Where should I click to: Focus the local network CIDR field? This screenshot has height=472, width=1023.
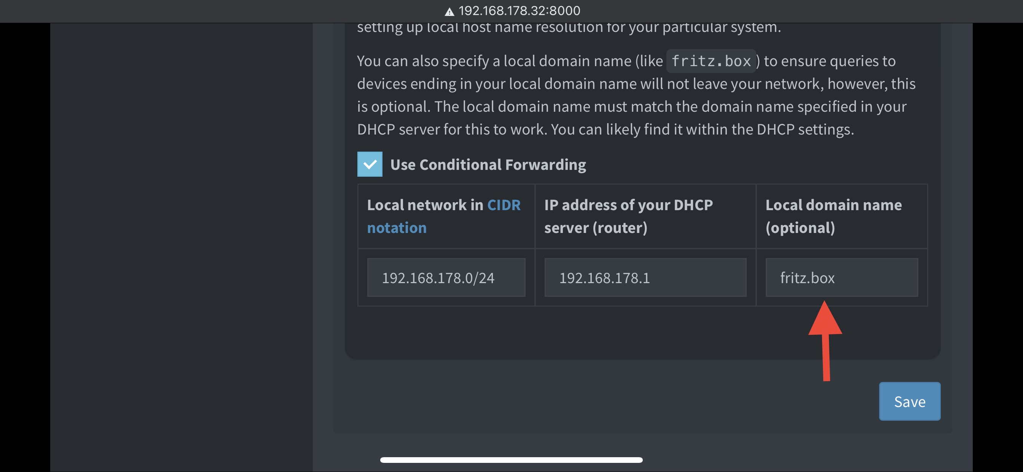446,278
